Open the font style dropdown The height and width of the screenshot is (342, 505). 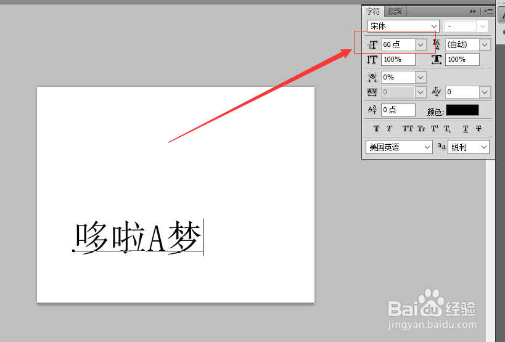(466, 26)
